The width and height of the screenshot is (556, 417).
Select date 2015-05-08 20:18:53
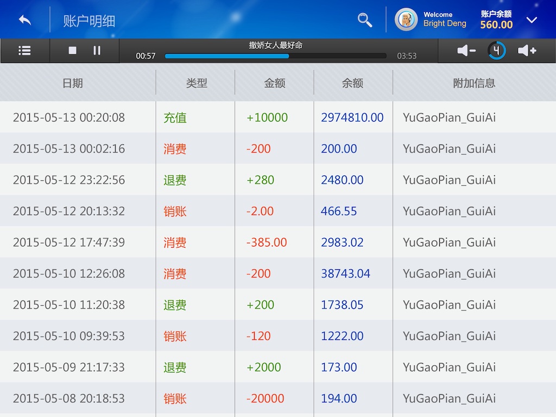tap(69, 398)
